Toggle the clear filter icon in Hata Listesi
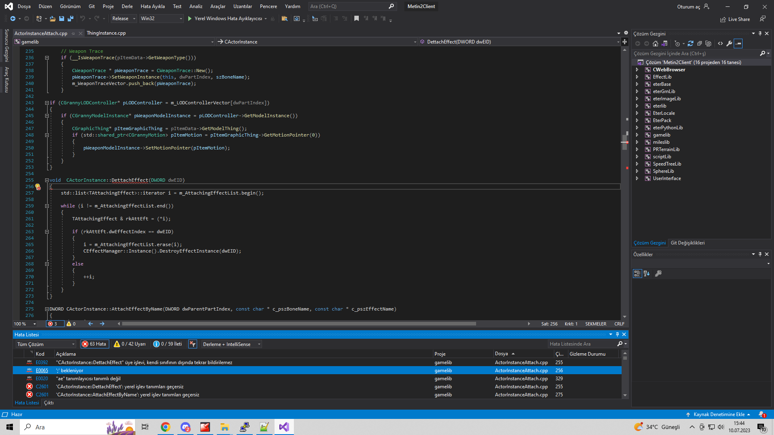The image size is (774, 435). point(193,344)
